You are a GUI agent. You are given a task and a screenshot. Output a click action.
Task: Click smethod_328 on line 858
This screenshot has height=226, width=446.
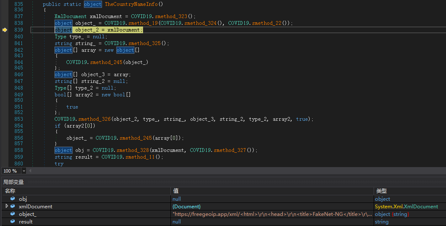pyautogui.click(x=133, y=150)
